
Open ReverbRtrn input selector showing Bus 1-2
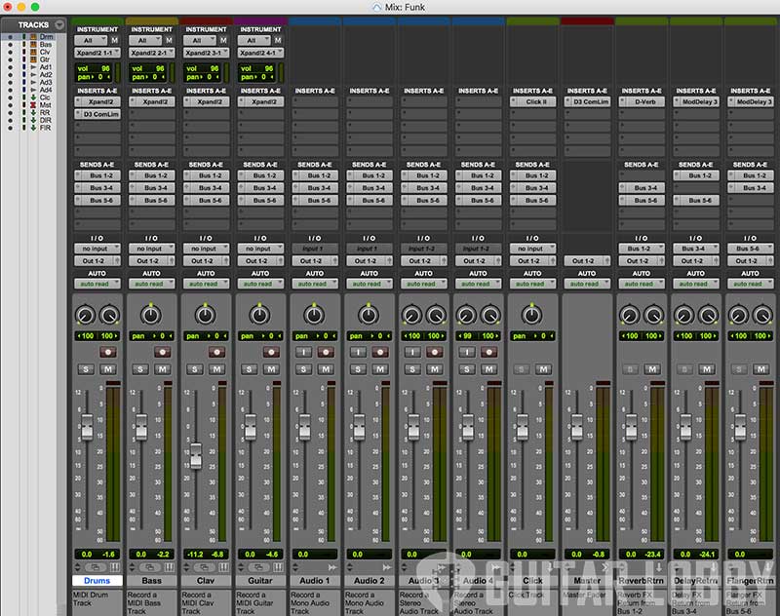click(642, 249)
